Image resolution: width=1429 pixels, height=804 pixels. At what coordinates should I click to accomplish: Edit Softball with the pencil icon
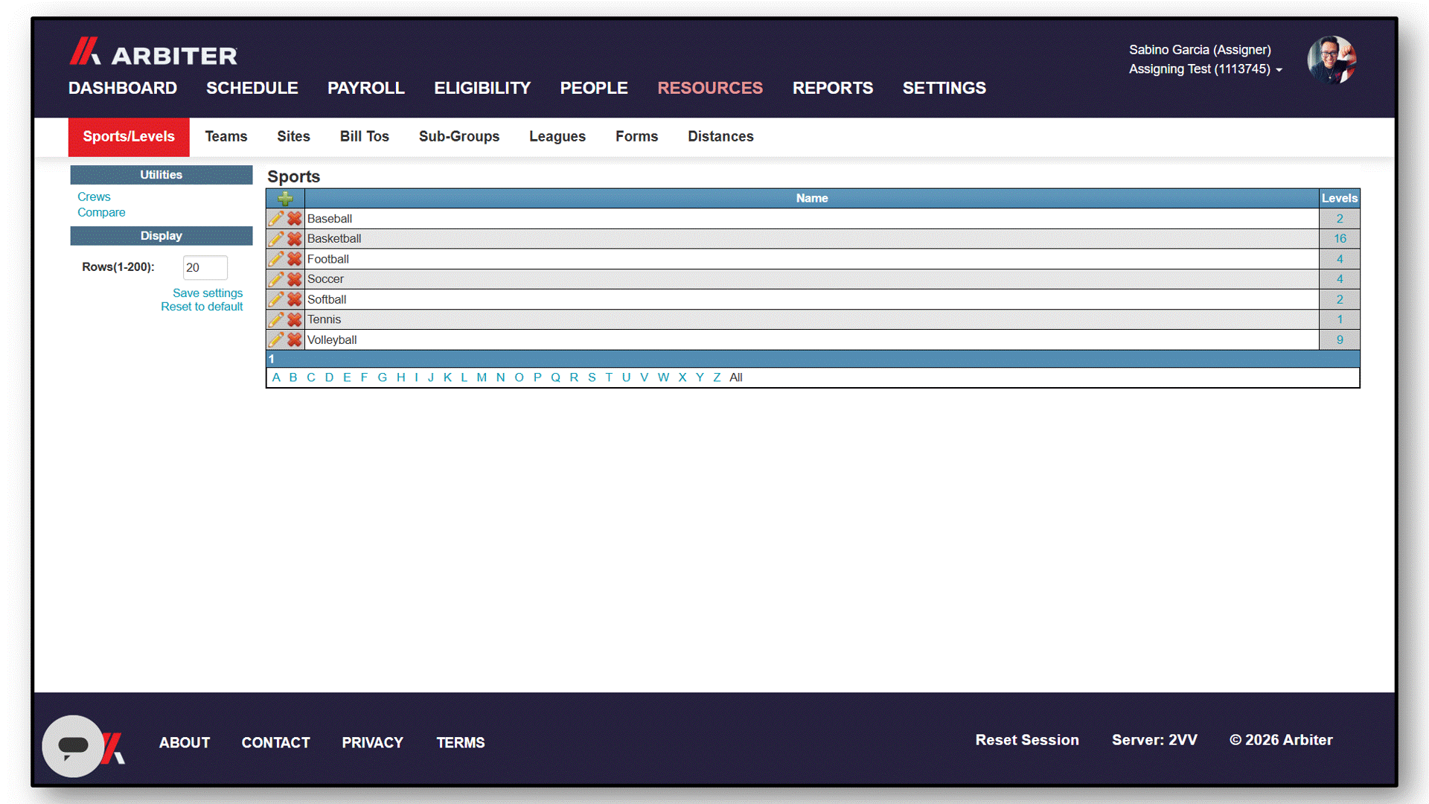276,299
